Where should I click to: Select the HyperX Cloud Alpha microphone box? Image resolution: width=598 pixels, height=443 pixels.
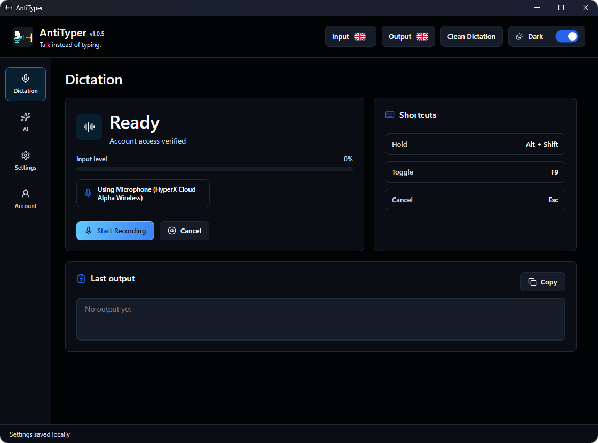coord(143,193)
